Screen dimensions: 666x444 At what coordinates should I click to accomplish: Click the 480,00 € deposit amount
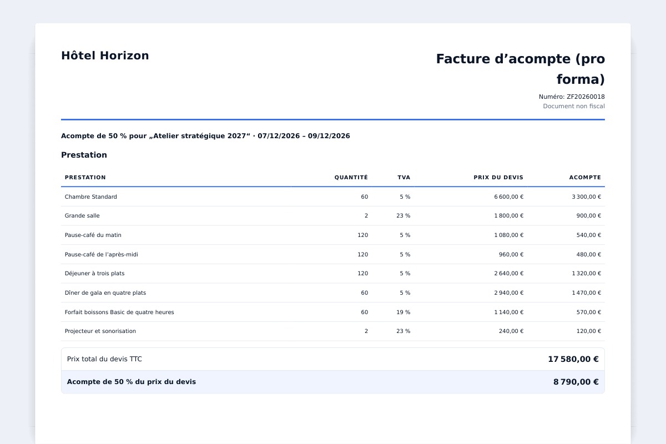click(589, 254)
